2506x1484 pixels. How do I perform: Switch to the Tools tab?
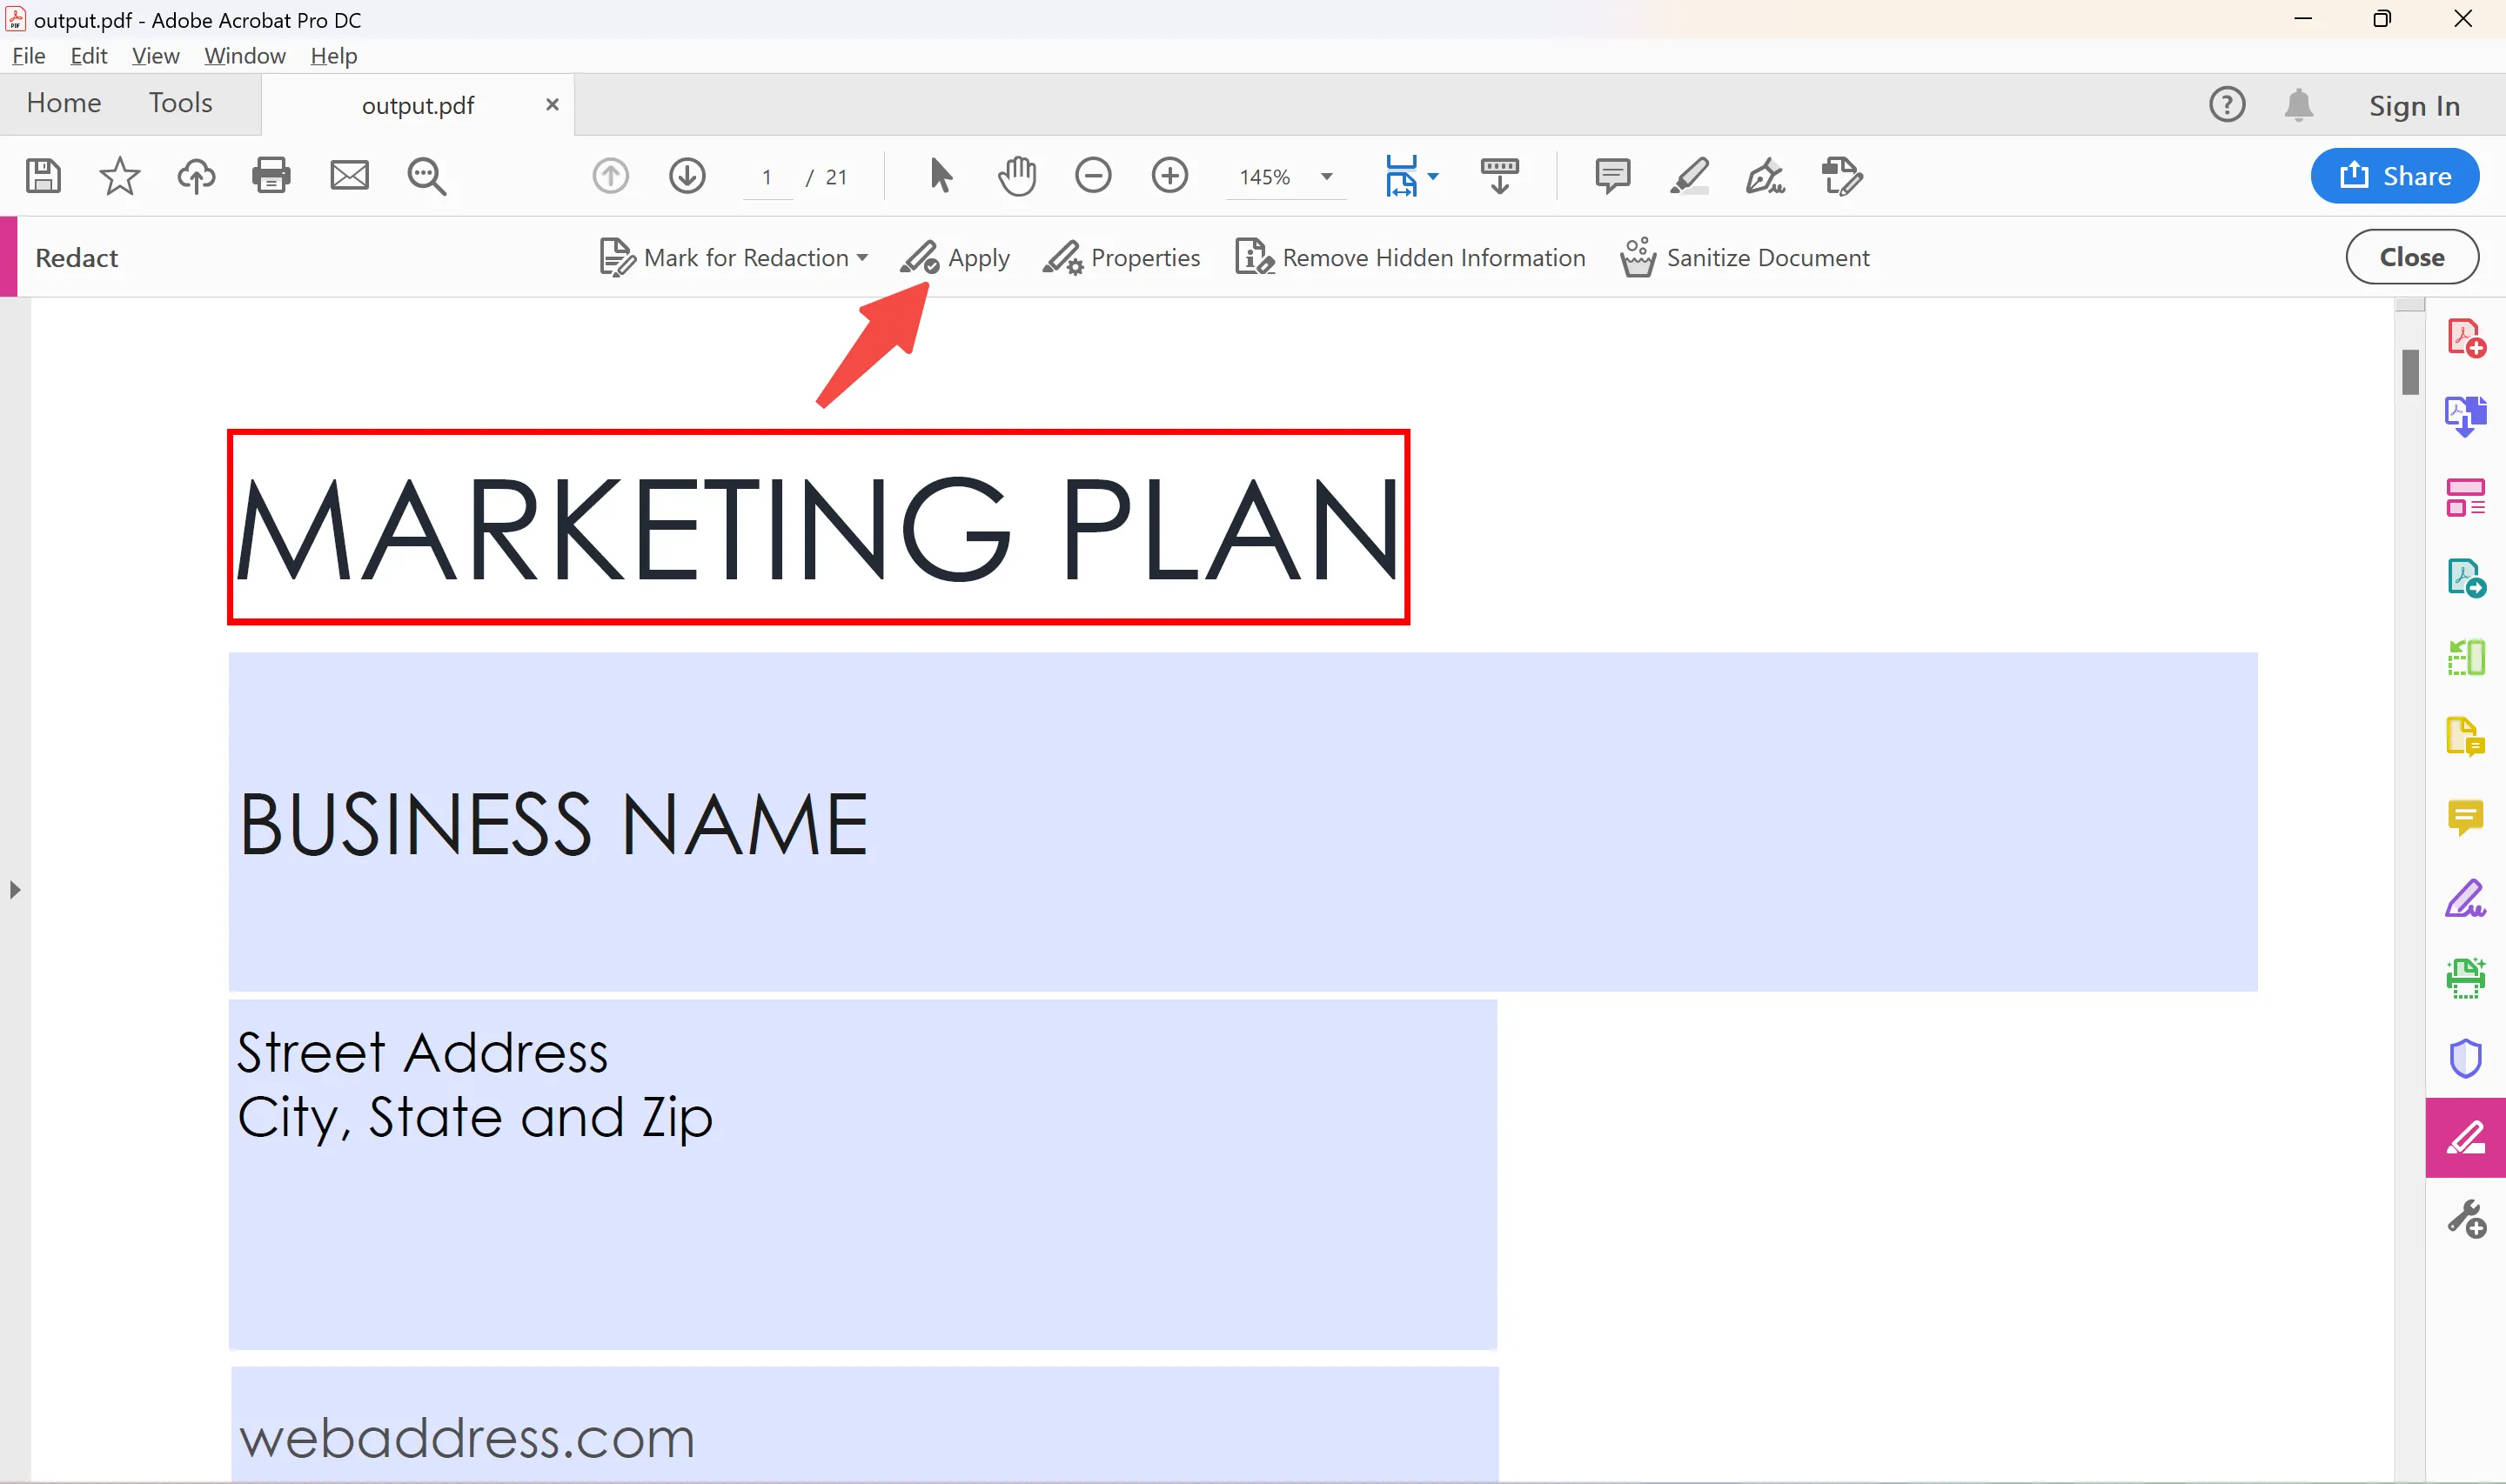180,103
